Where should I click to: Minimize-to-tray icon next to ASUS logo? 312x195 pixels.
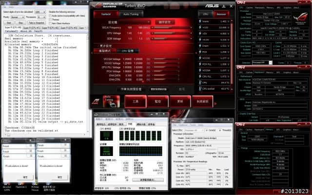coord(224,6)
